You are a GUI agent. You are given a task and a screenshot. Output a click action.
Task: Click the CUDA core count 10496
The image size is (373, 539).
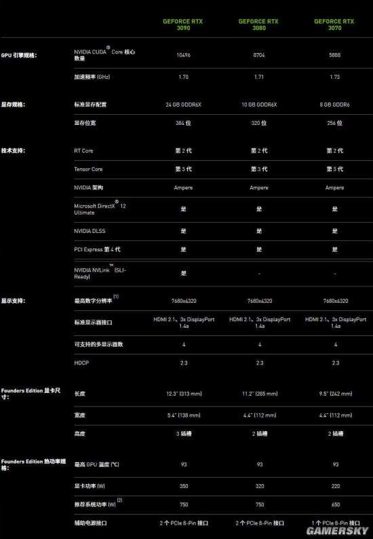[183, 55]
